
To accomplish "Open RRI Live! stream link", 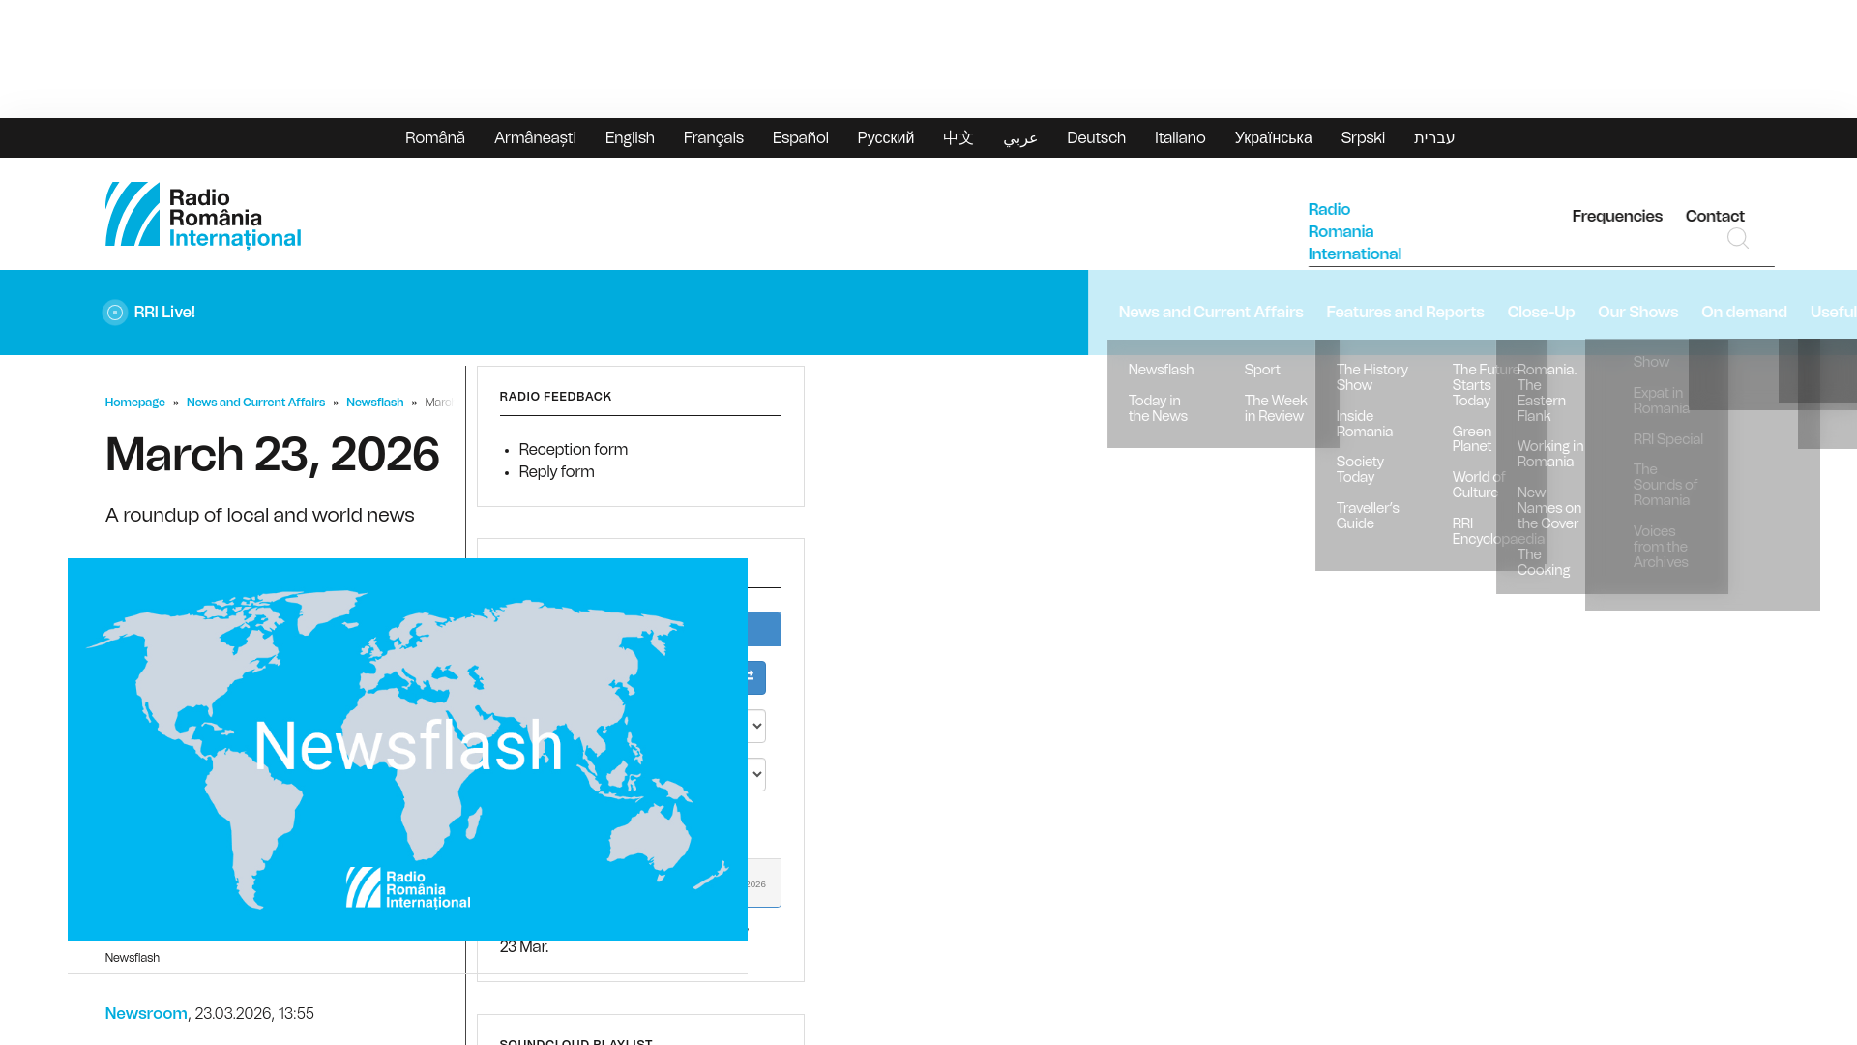I will click(x=164, y=312).
